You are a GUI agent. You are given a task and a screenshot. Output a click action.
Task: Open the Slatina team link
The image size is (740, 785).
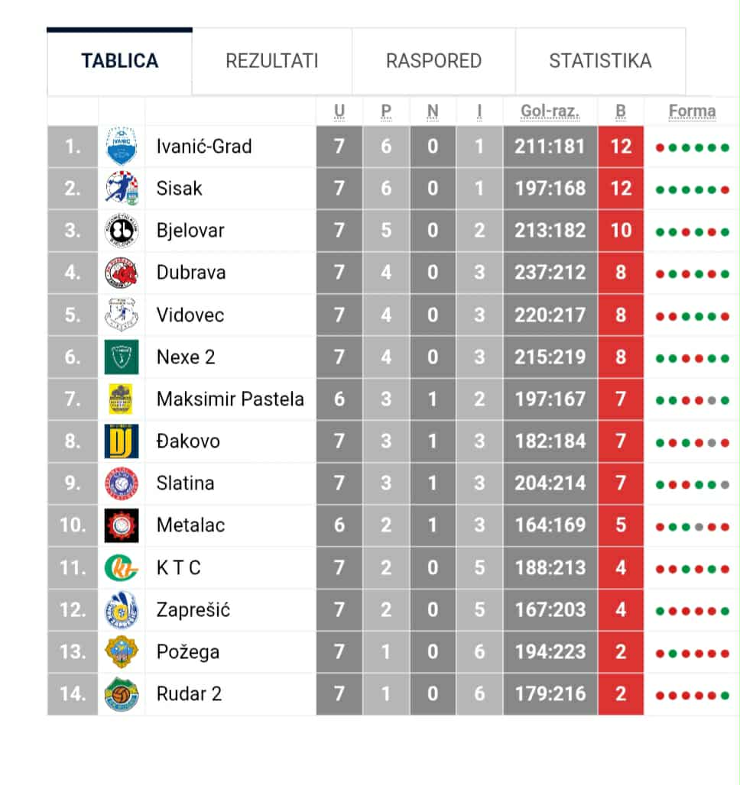(185, 483)
